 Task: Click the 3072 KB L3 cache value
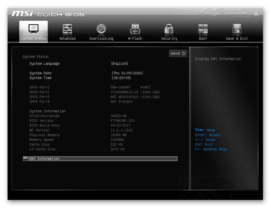click(118, 149)
